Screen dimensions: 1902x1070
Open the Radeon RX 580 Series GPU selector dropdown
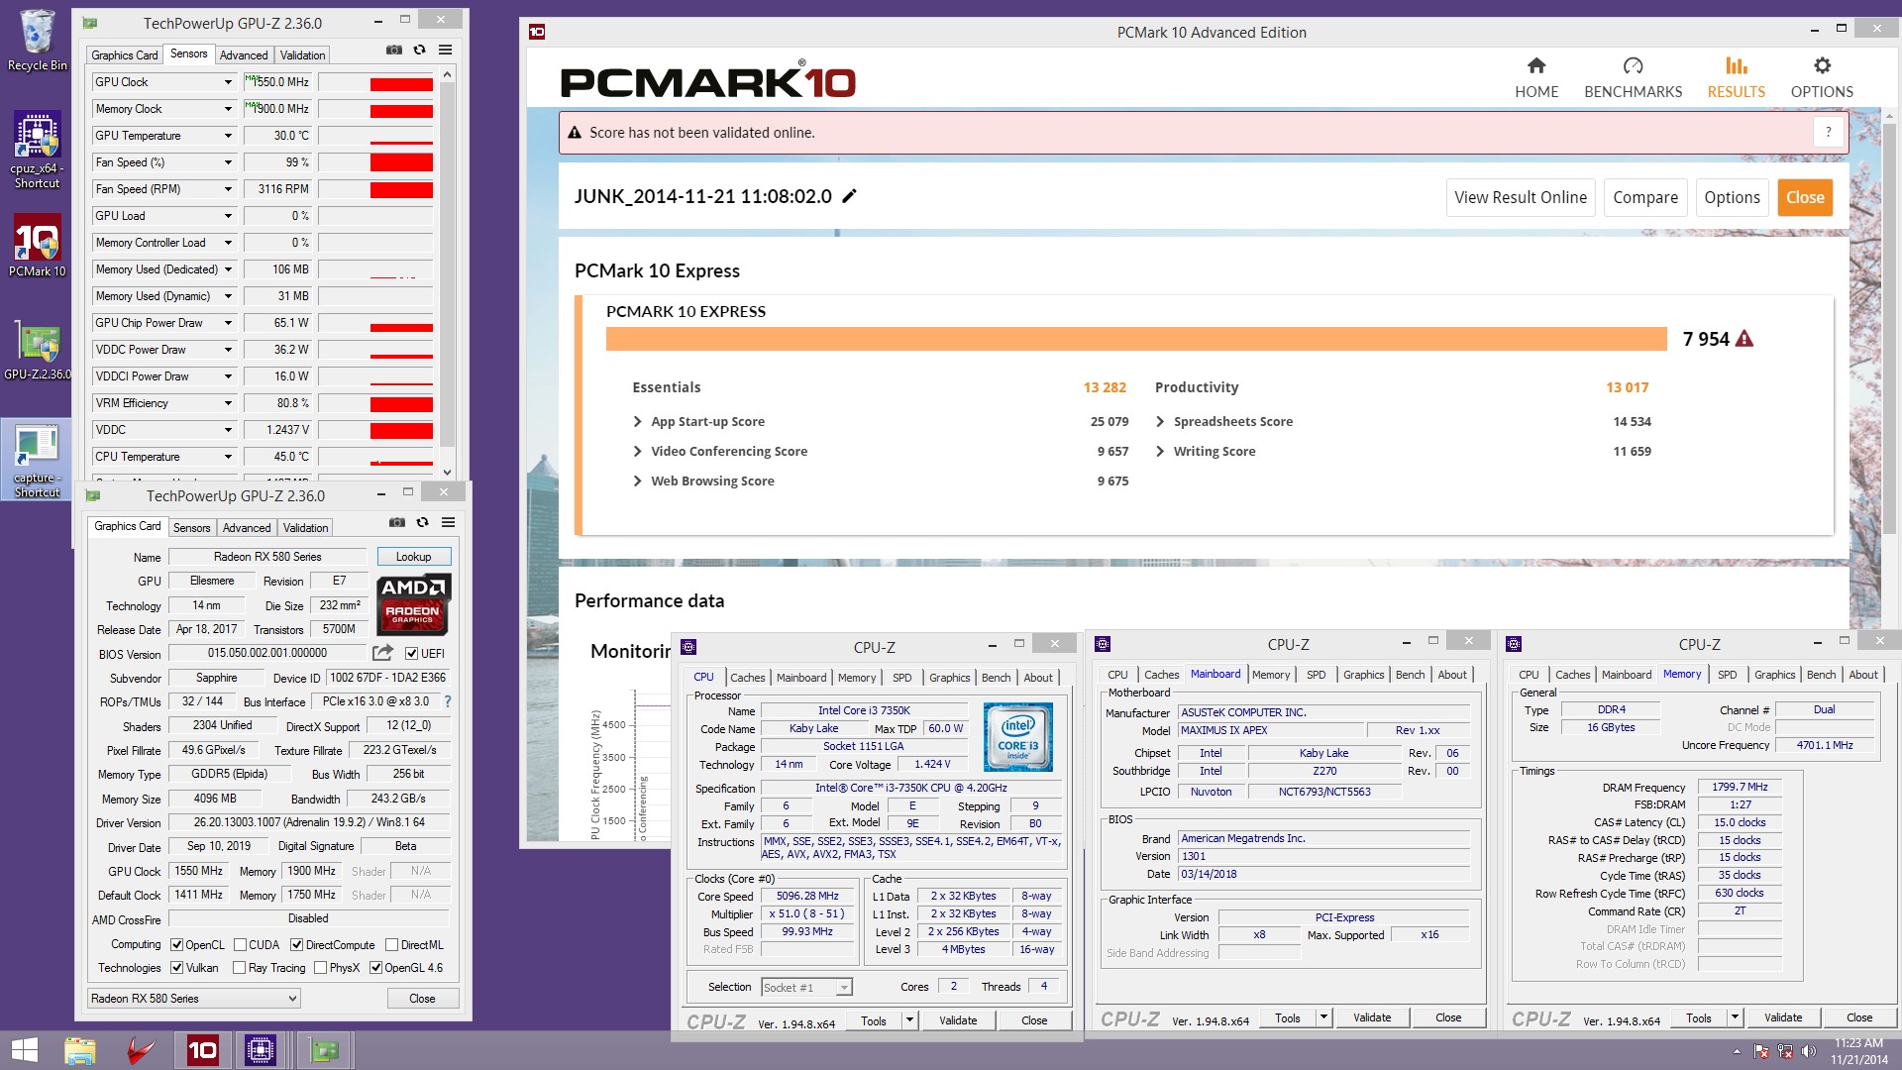[x=194, y=999]
